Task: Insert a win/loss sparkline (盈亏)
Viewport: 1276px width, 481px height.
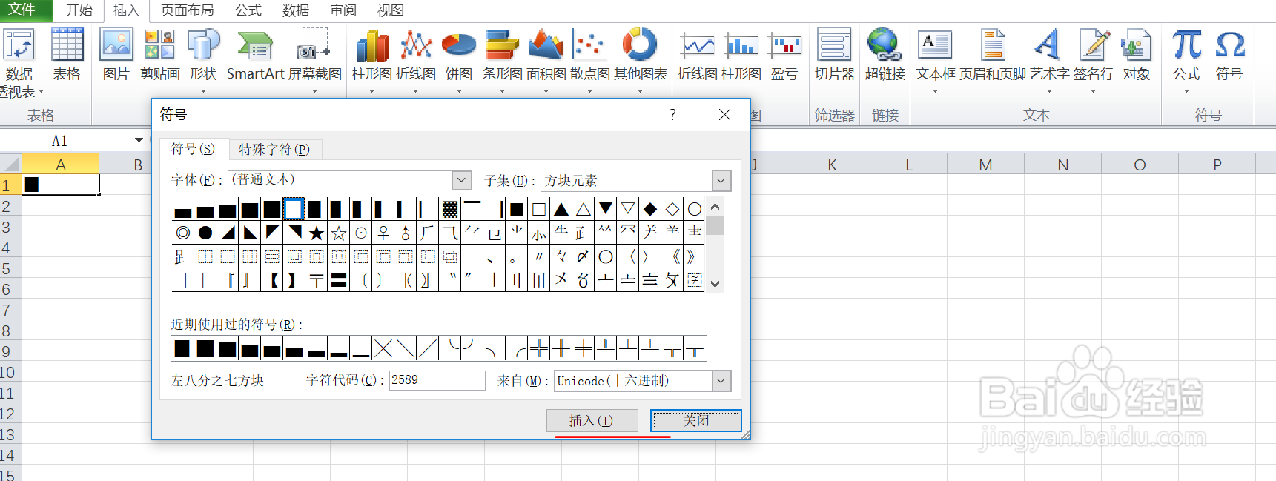Action: [x=784, y=56]
